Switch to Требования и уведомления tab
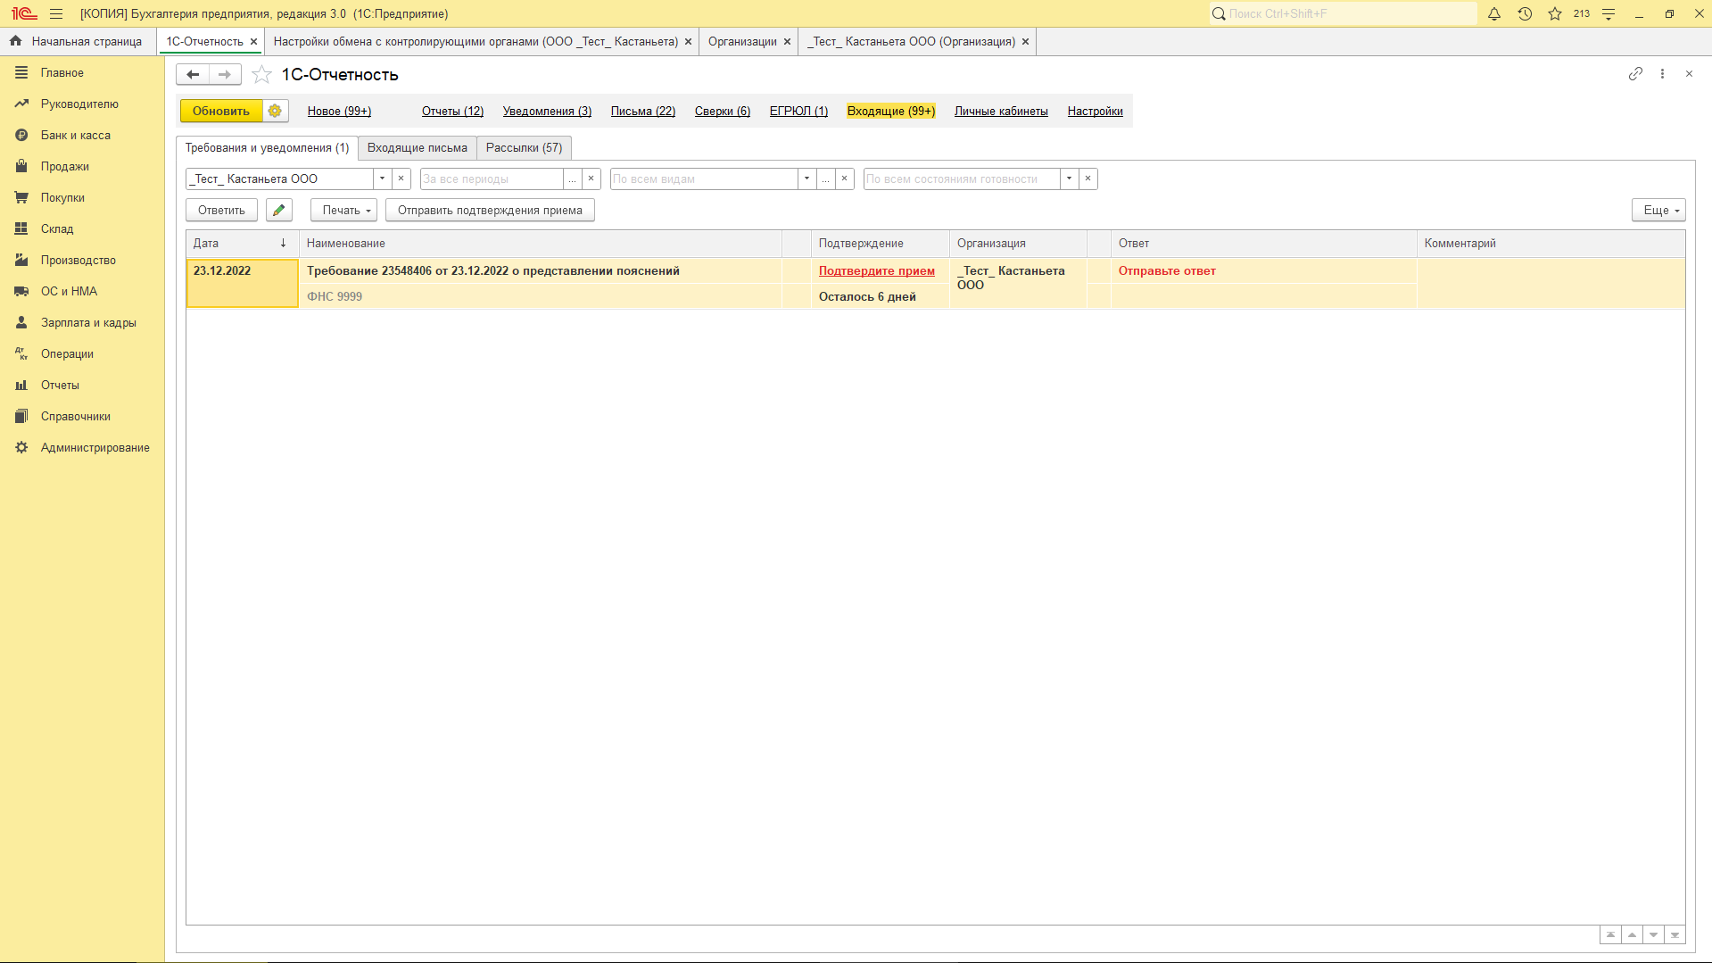1712x963 pixels. coord(267,147)
